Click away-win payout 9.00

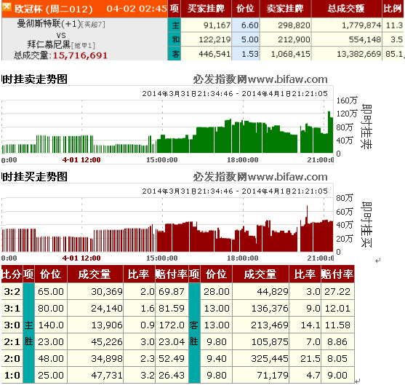click(x=337, y=376)
